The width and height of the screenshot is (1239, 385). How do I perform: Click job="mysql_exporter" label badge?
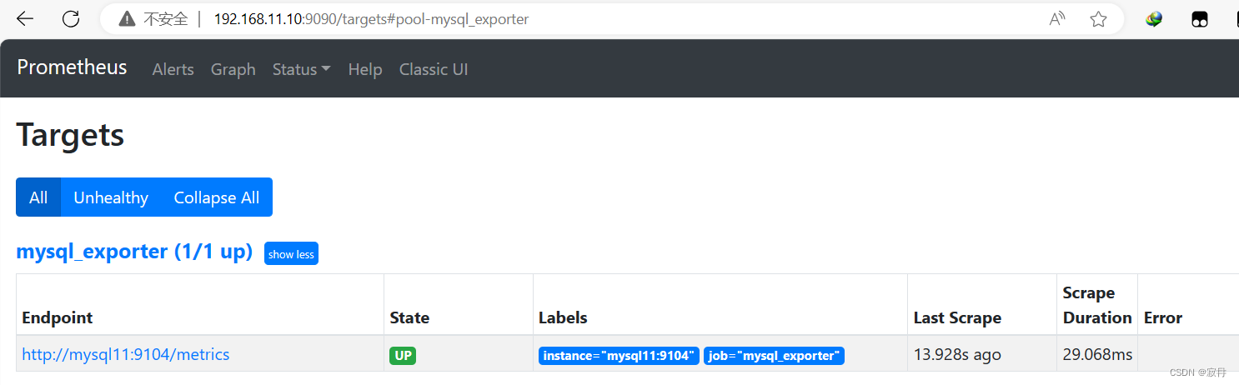click(774, 356)
